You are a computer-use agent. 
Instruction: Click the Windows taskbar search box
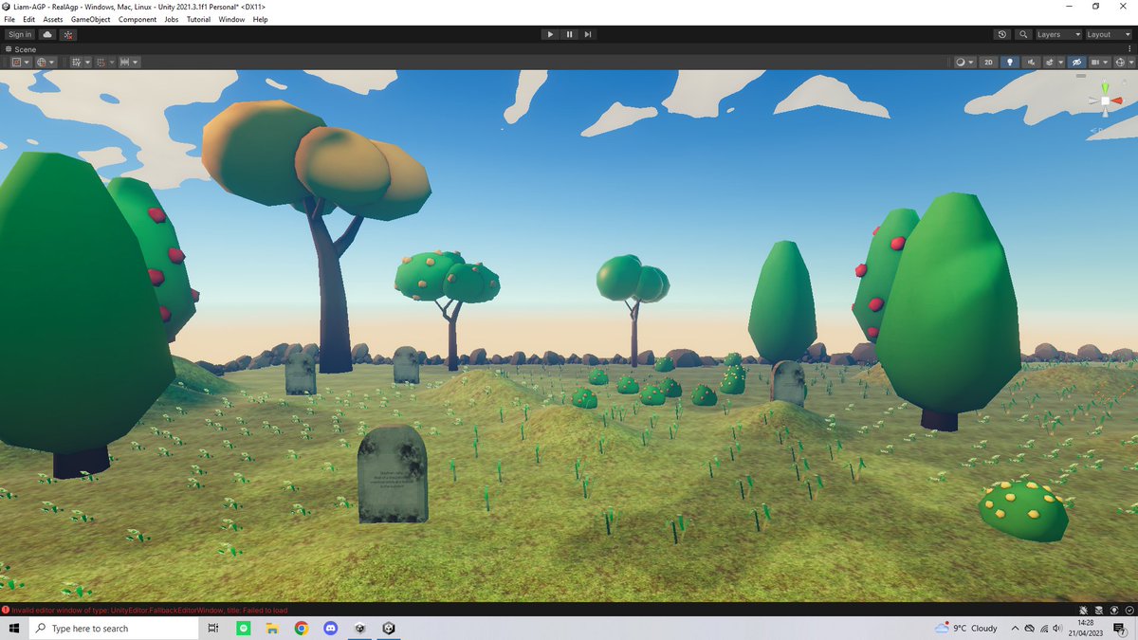tap(115, 629)
